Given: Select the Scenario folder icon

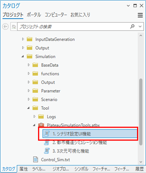Looking at the screenshot, I should tap(35, 99).
